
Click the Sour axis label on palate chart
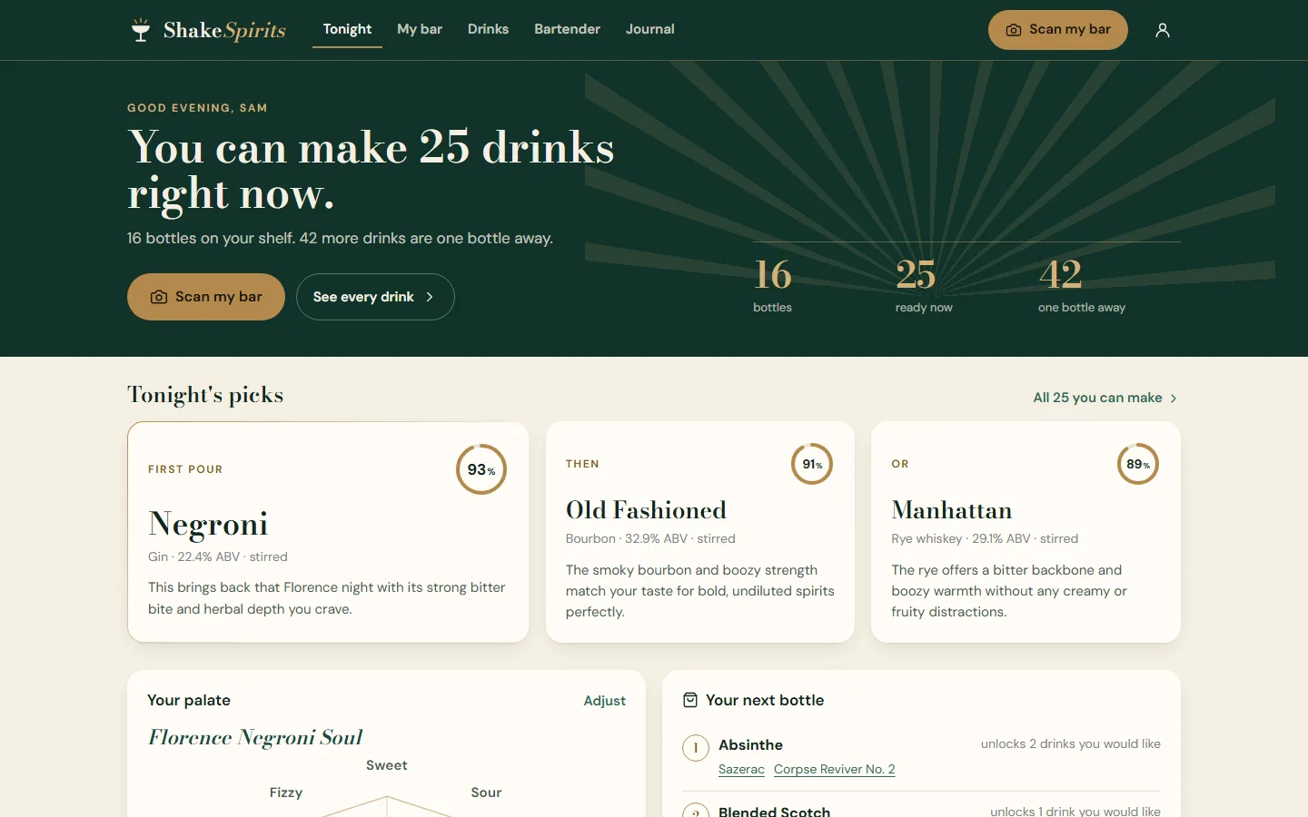point(486,792)
